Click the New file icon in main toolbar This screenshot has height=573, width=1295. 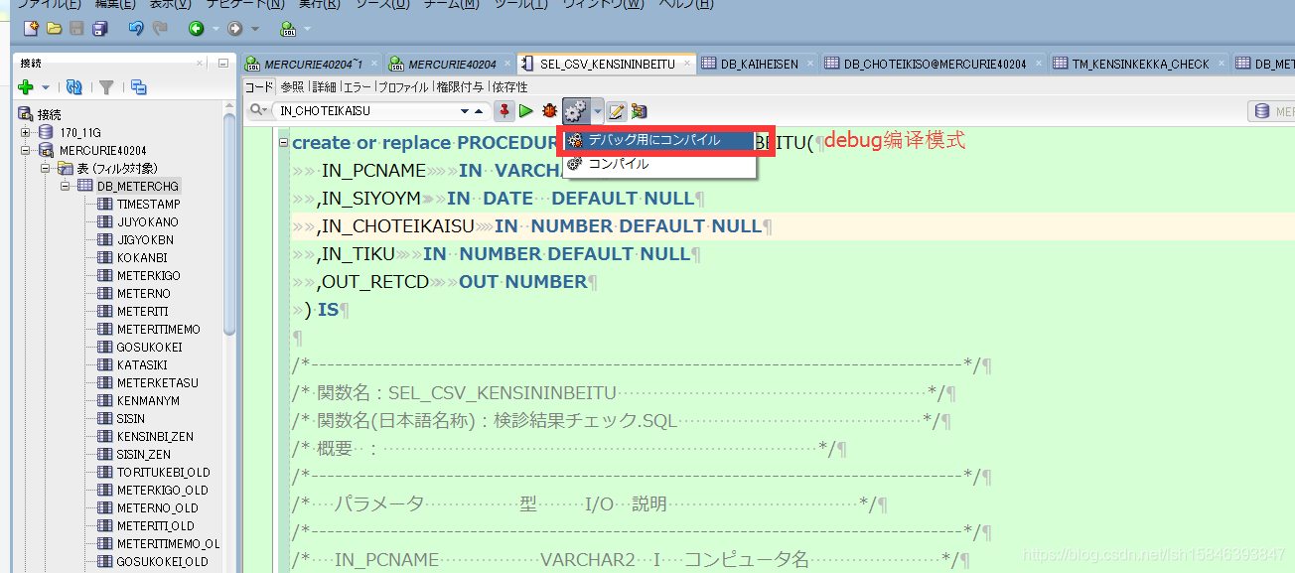[x=31, y=29]
